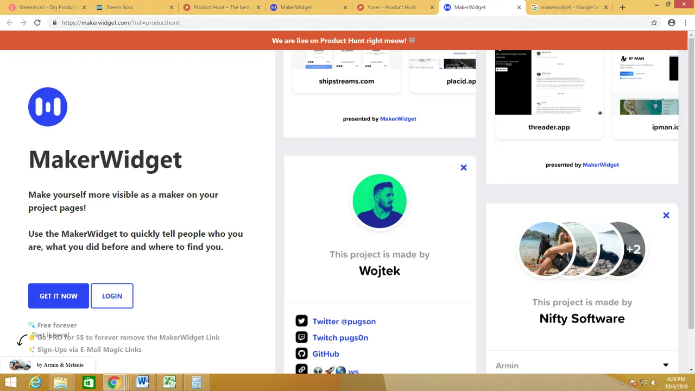Switch to Chrome in the taskbar
Viewport: 695px width, 391px height.
point(114,382)
